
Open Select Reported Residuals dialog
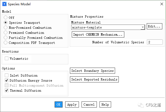(94, 80)
